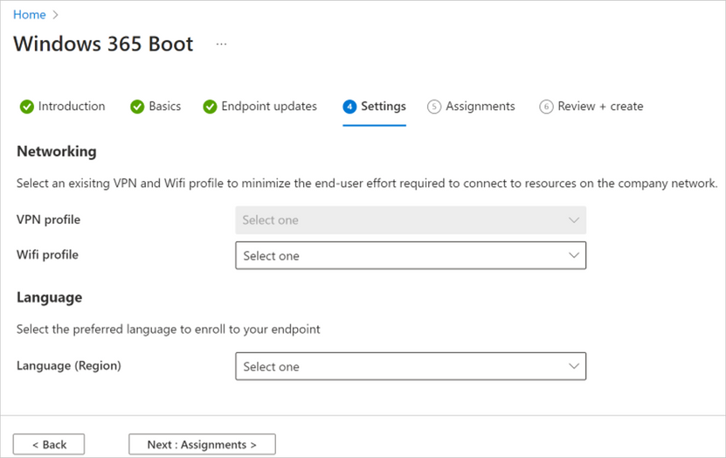
Task: Click the chevron arrow in Language field
Action: (574, 366)
